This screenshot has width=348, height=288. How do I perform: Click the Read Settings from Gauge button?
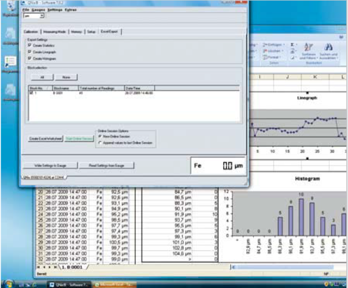[106, 165]
